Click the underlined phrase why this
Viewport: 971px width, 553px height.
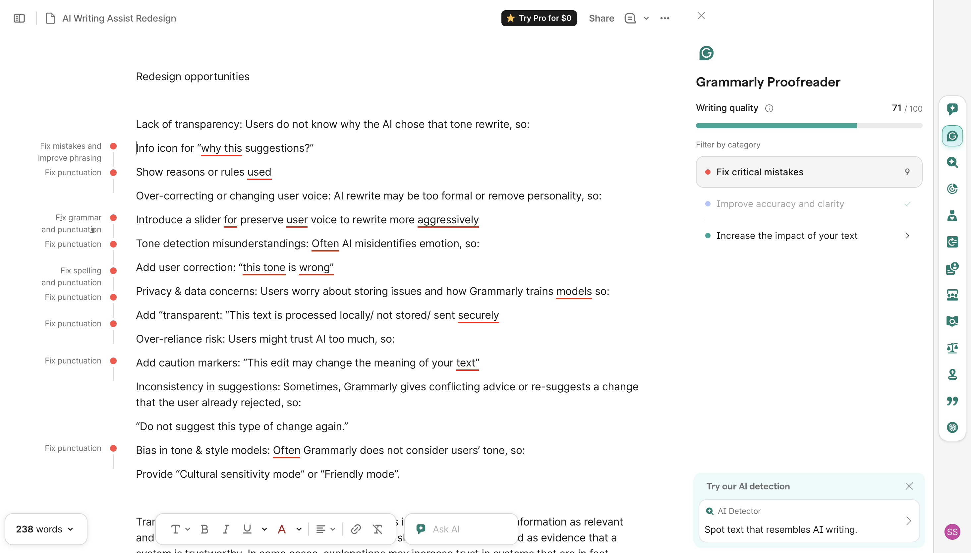coord(221,148)
